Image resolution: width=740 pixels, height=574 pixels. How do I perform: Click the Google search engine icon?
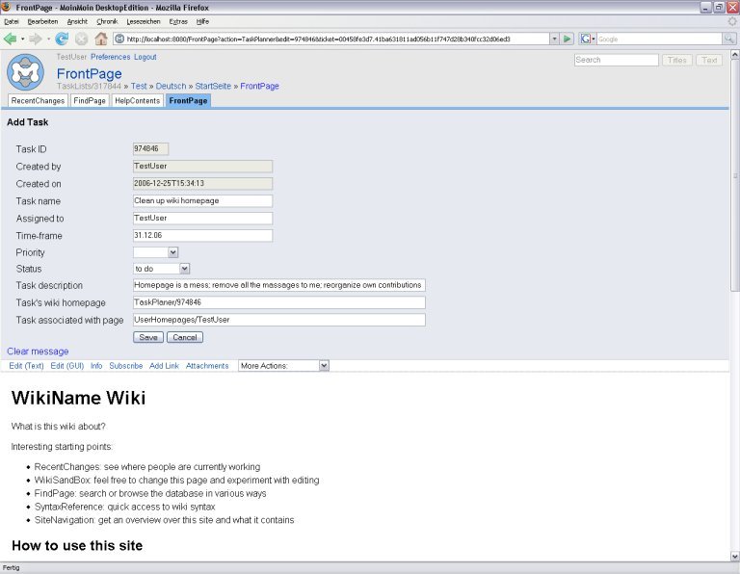(587, 39)
